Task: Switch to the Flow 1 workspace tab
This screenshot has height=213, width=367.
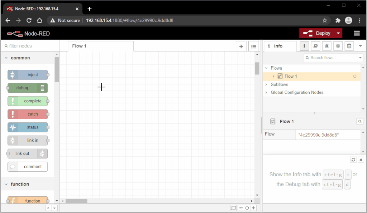Action: click(101, 46)
